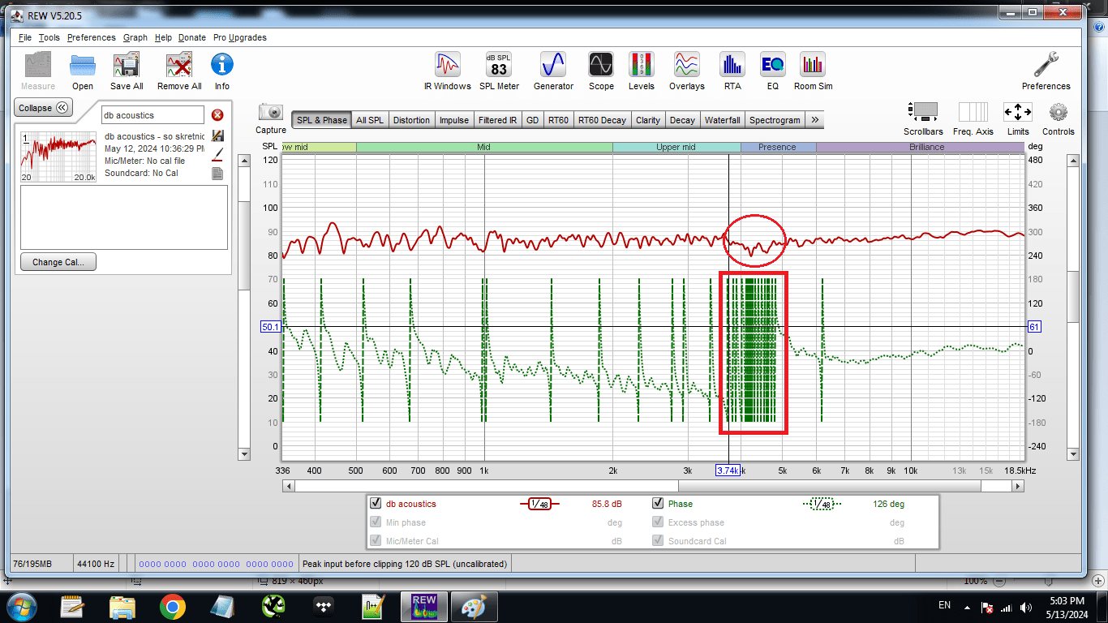Open the Scope tool
Screen dimensions: 1108x623
coord(601,71)
